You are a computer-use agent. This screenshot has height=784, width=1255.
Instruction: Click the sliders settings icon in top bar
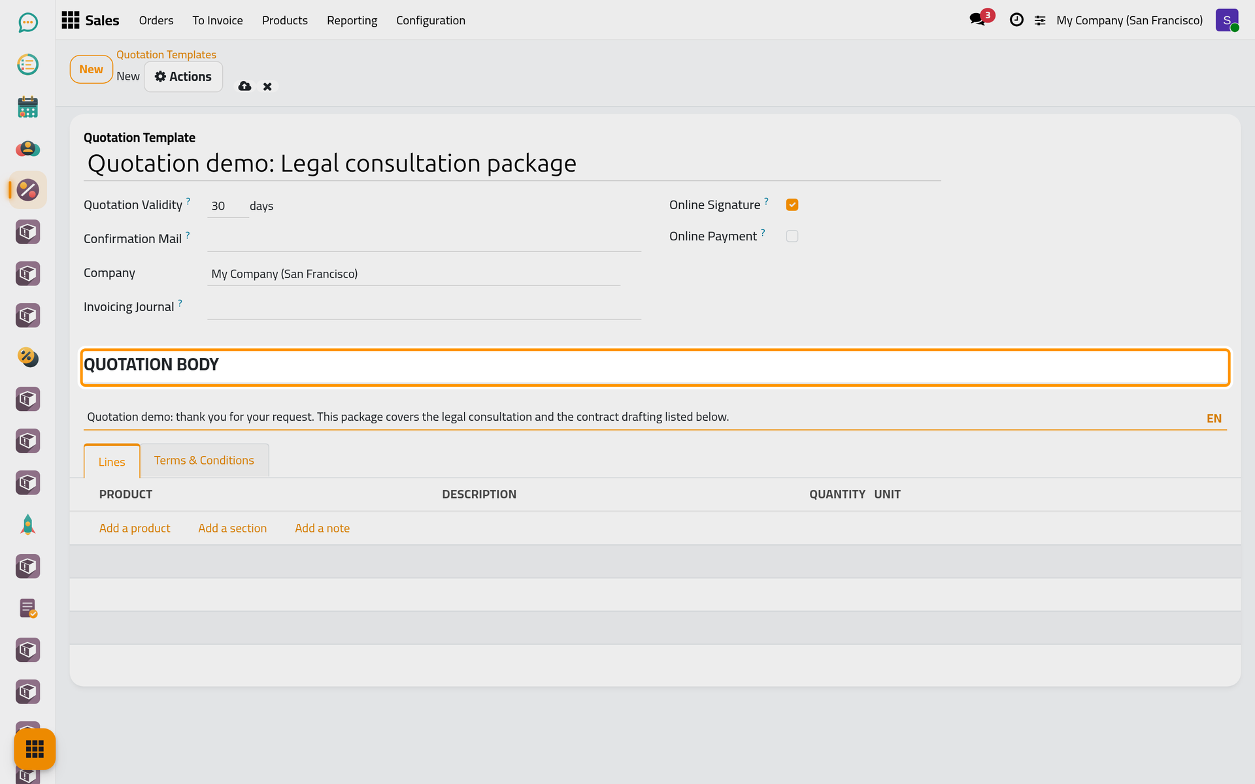1040,21
